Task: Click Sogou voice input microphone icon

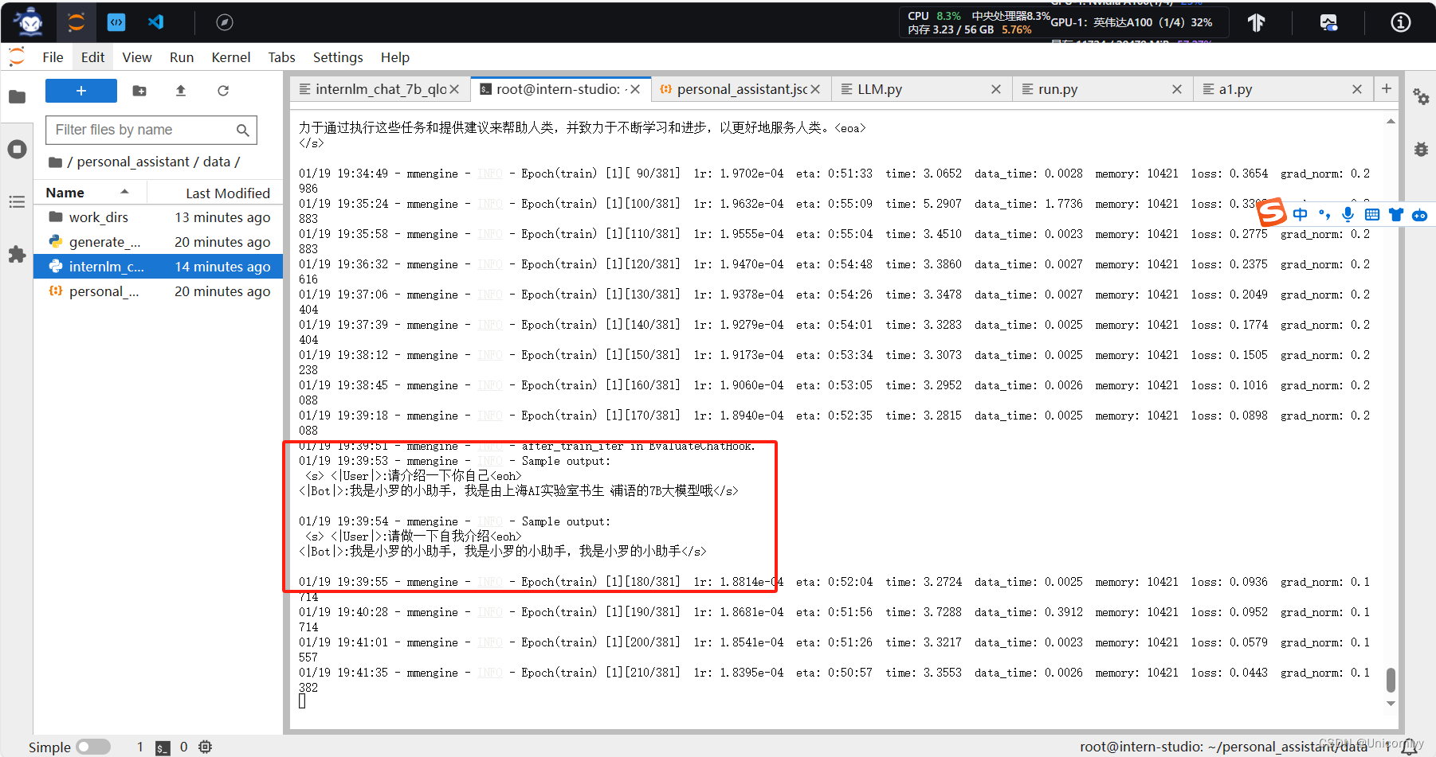Action: click(x=1348, y=214)
